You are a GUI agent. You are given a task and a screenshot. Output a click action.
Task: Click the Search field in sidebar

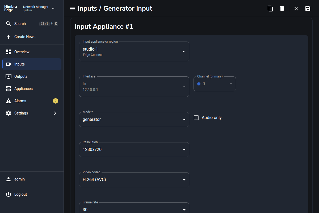pyautogui.click(x=32, y=24)
